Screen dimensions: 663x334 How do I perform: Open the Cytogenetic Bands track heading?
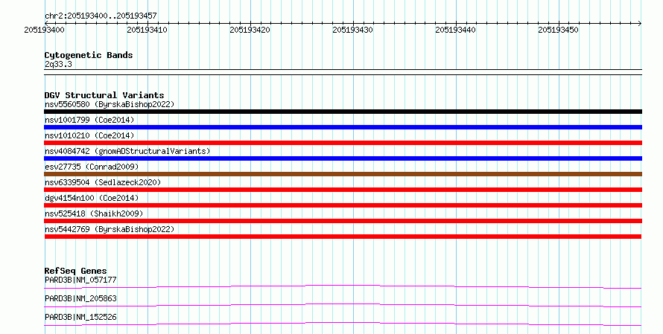[x=89, y=55]
